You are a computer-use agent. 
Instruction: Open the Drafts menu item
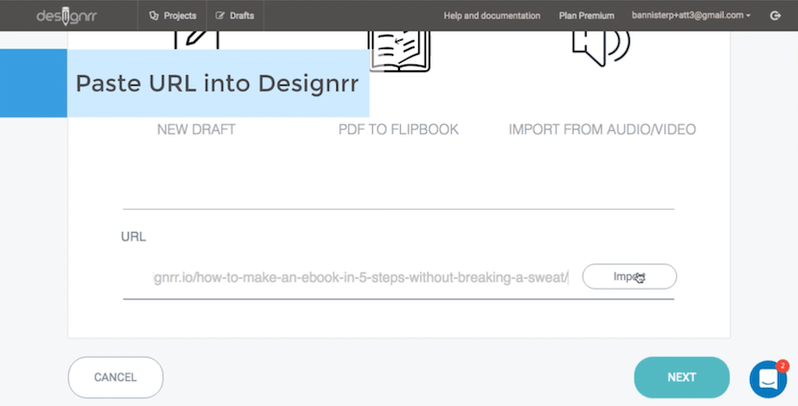(x=236, y=15)
